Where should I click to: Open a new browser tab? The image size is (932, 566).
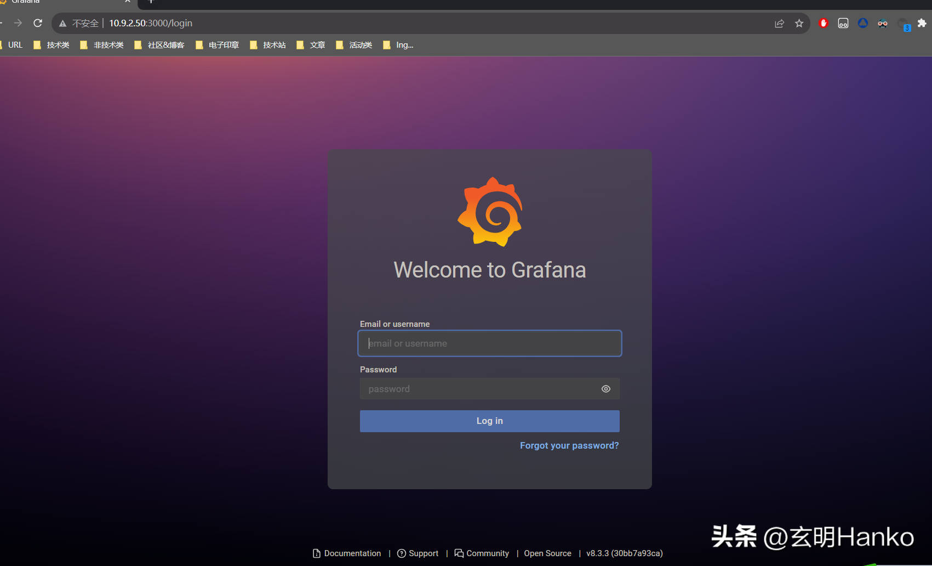pyautogui.click(x=151, y=2)
